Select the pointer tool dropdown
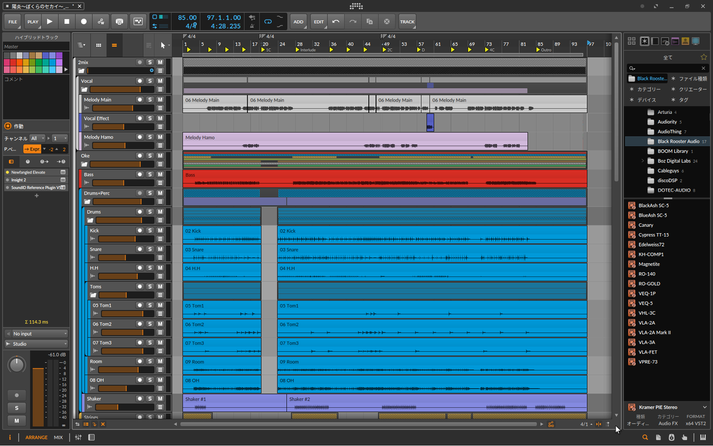 coord(165,45)
